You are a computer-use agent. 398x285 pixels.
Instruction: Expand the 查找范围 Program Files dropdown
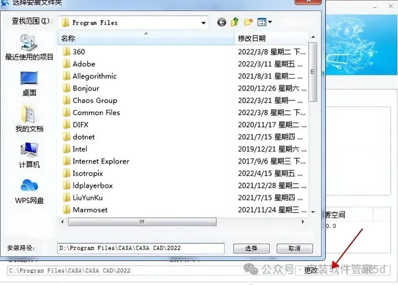[x=203, y=23]
